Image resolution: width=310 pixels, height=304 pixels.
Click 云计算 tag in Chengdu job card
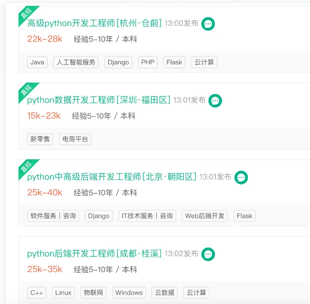(196, 293)
